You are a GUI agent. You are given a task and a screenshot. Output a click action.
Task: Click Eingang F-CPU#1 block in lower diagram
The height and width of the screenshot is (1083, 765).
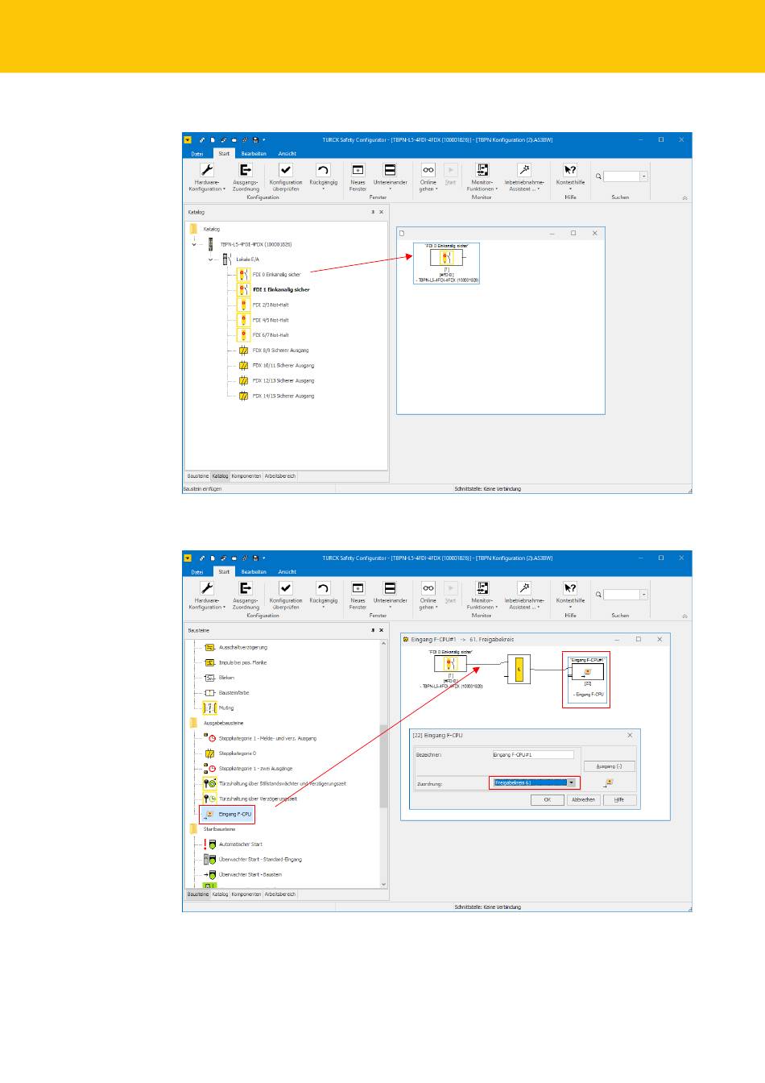click(x=586, y=680)
